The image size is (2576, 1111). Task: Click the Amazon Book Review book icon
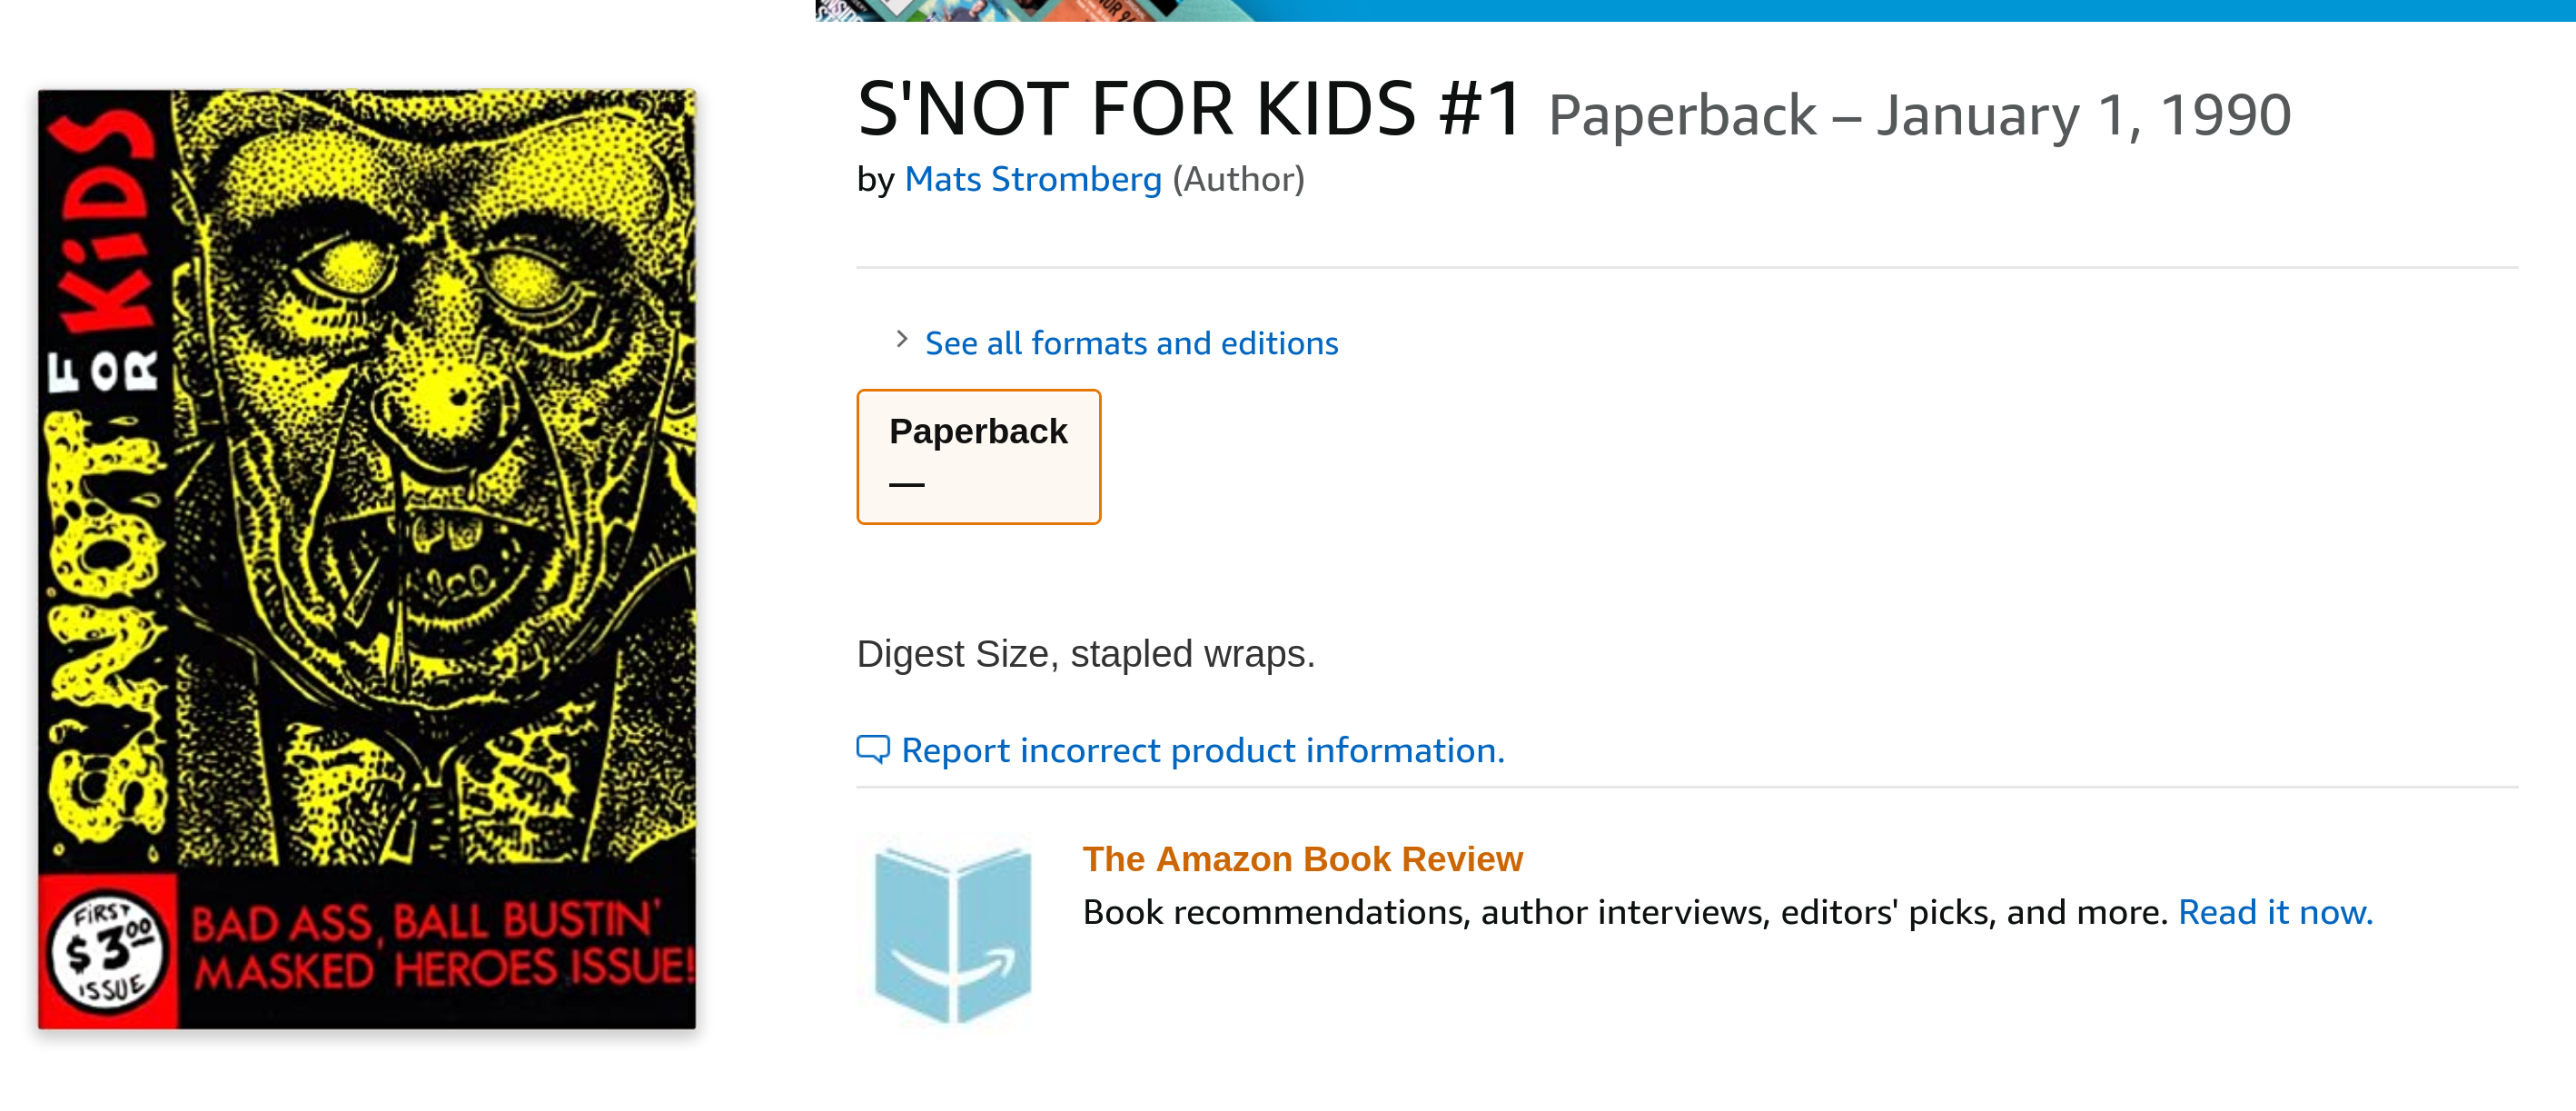coord(952,931)
